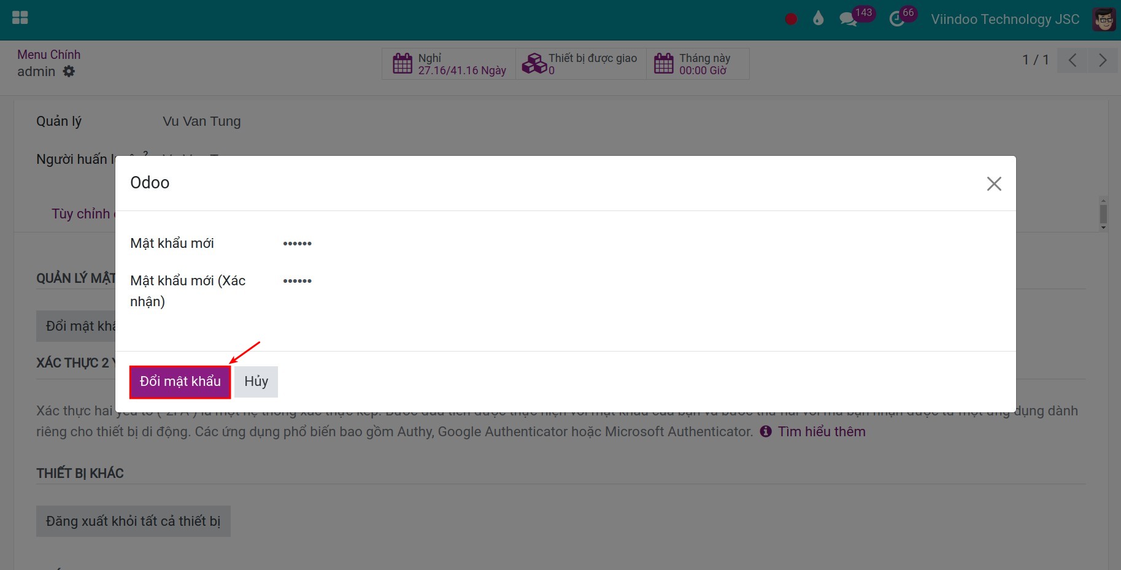Click the Xác nhận confirm password field

click(x=642, y=281)
